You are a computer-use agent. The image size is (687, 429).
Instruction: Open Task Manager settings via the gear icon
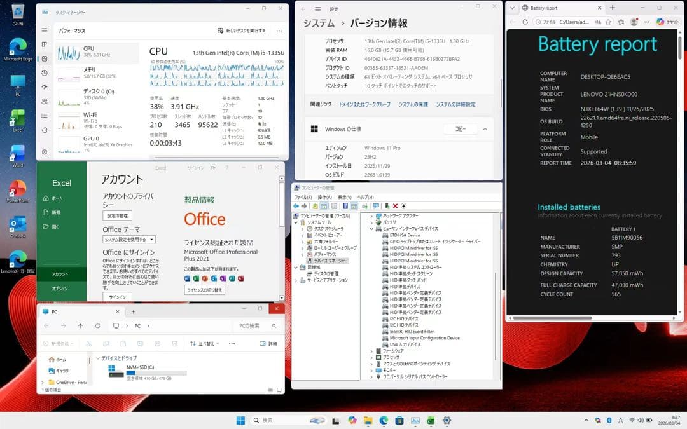45,152
